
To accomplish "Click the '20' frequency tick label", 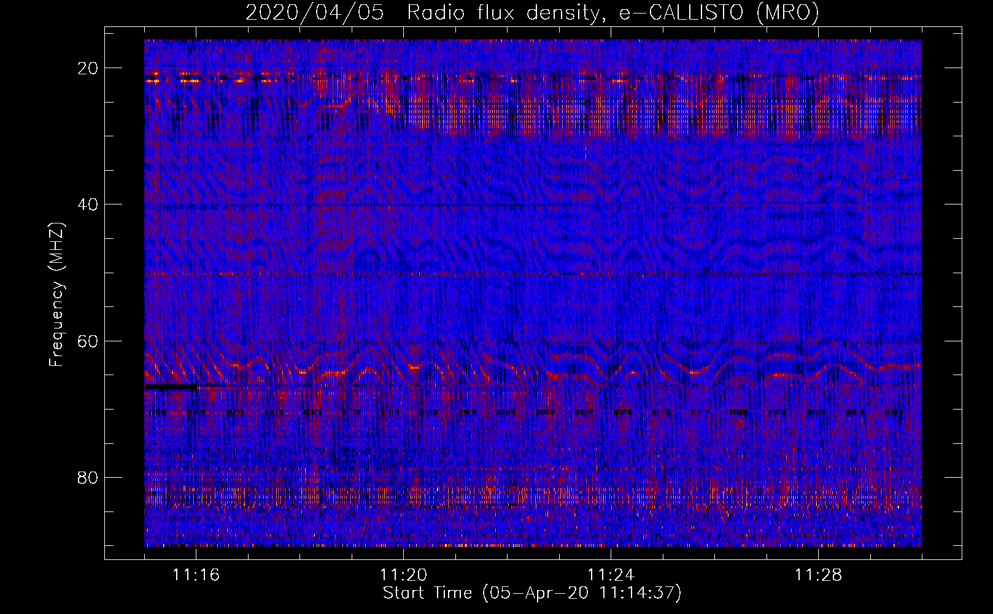I will tap(88, 68).
